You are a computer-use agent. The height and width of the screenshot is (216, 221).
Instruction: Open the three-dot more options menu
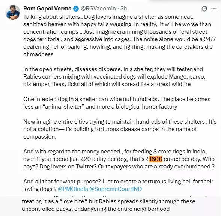pos(214,9)
